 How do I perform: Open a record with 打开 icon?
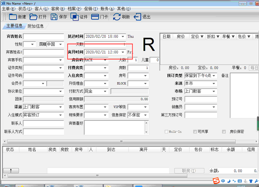click(33, 17)
